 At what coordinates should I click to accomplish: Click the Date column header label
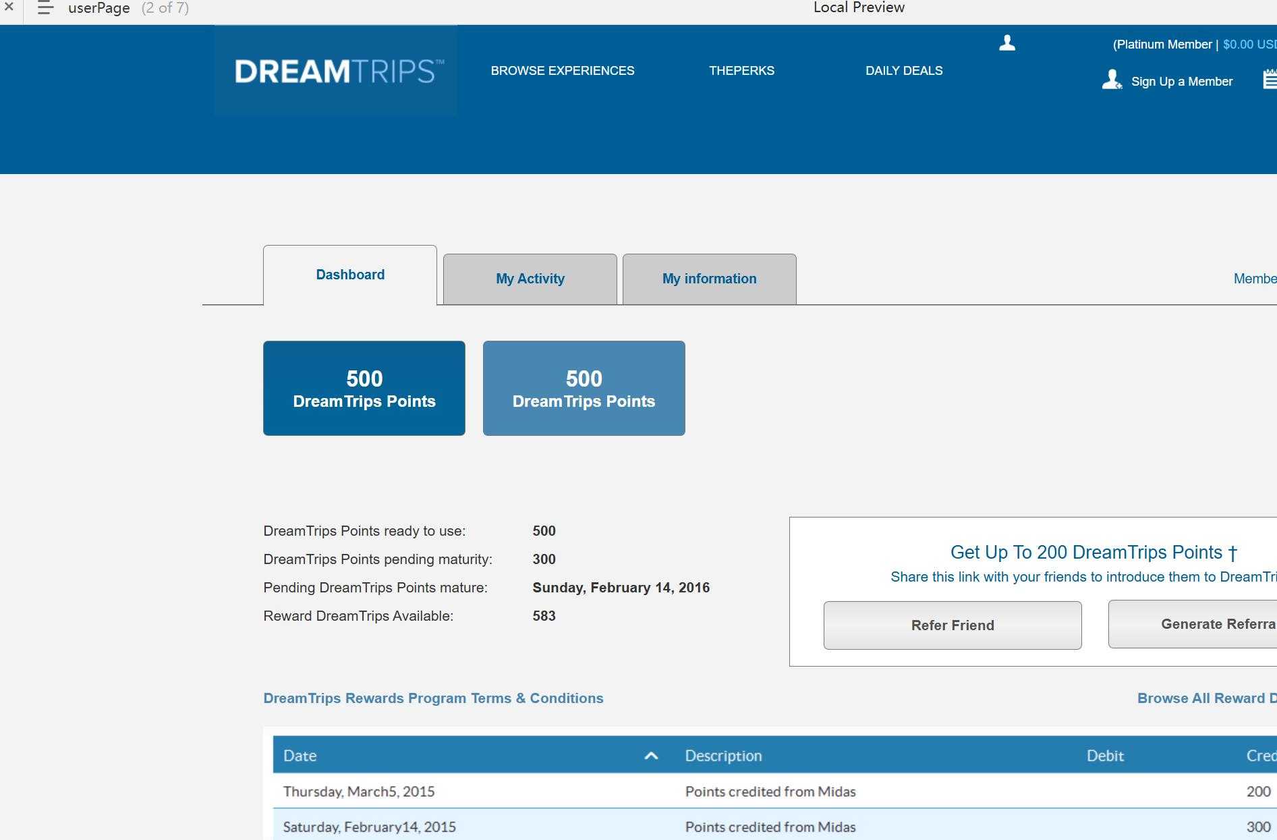coord(300,756)
